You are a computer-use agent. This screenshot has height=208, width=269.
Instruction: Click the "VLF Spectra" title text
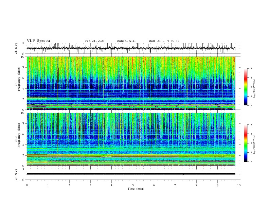38,41
